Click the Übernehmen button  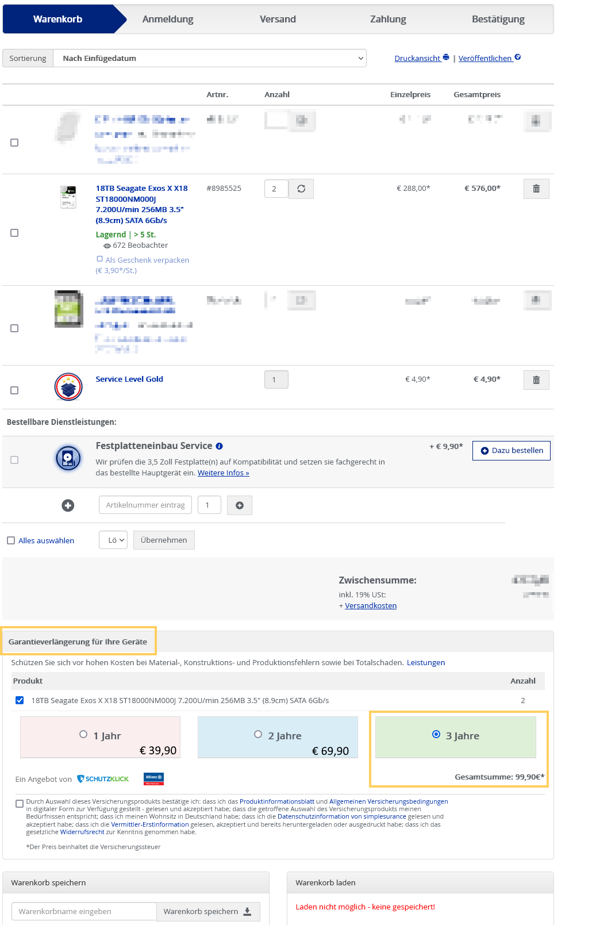164,540
